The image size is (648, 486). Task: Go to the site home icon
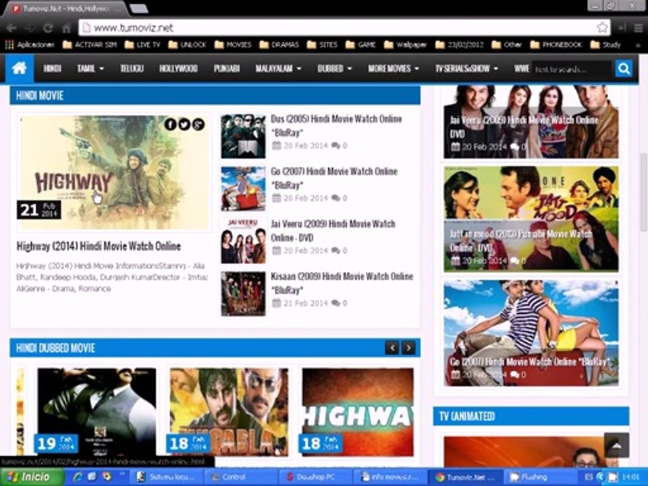20,68
